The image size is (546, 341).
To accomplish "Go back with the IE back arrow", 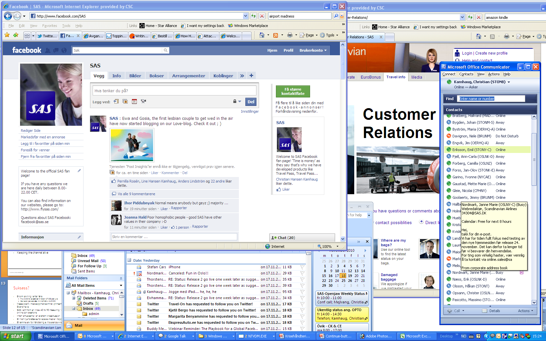I will point(8,16).
